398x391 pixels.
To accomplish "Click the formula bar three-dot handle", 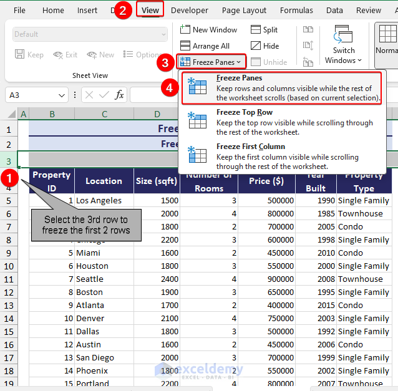I will (x=75, y=95).
